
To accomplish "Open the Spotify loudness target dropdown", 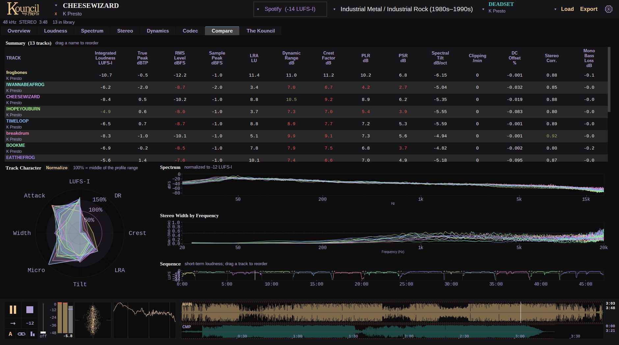I will 290,9.
